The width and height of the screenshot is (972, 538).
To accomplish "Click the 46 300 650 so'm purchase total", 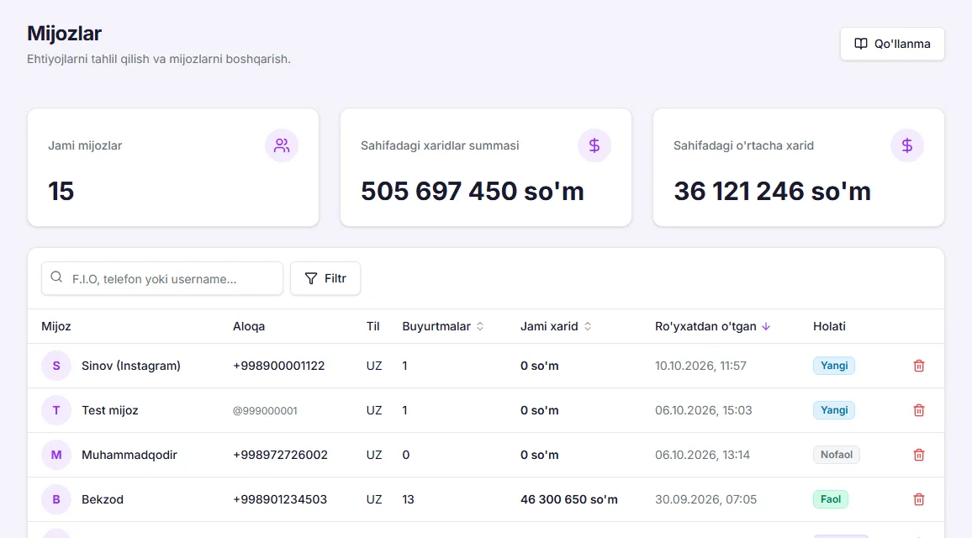I will (x=569, y=499).
